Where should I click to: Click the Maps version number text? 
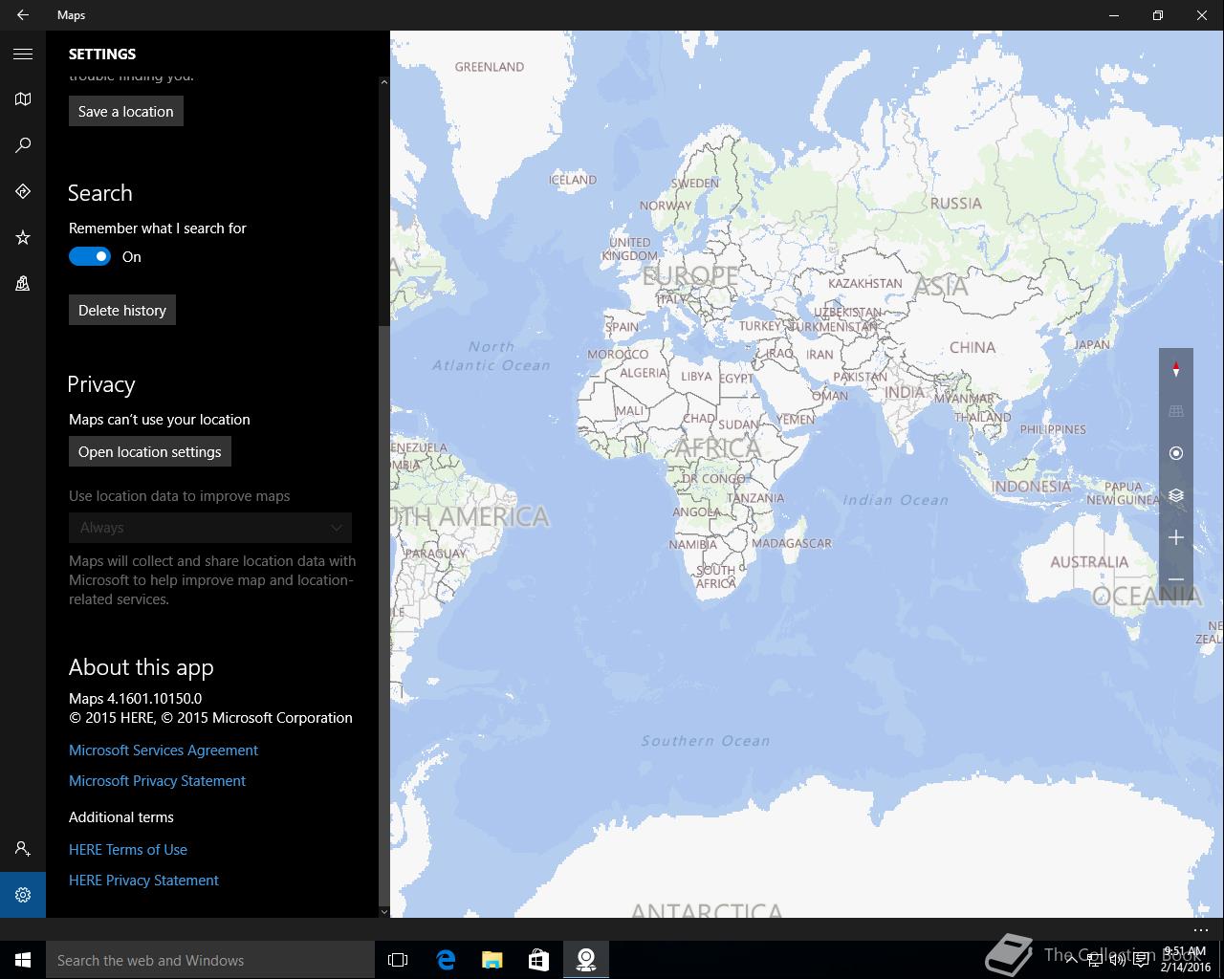point(136,699)
